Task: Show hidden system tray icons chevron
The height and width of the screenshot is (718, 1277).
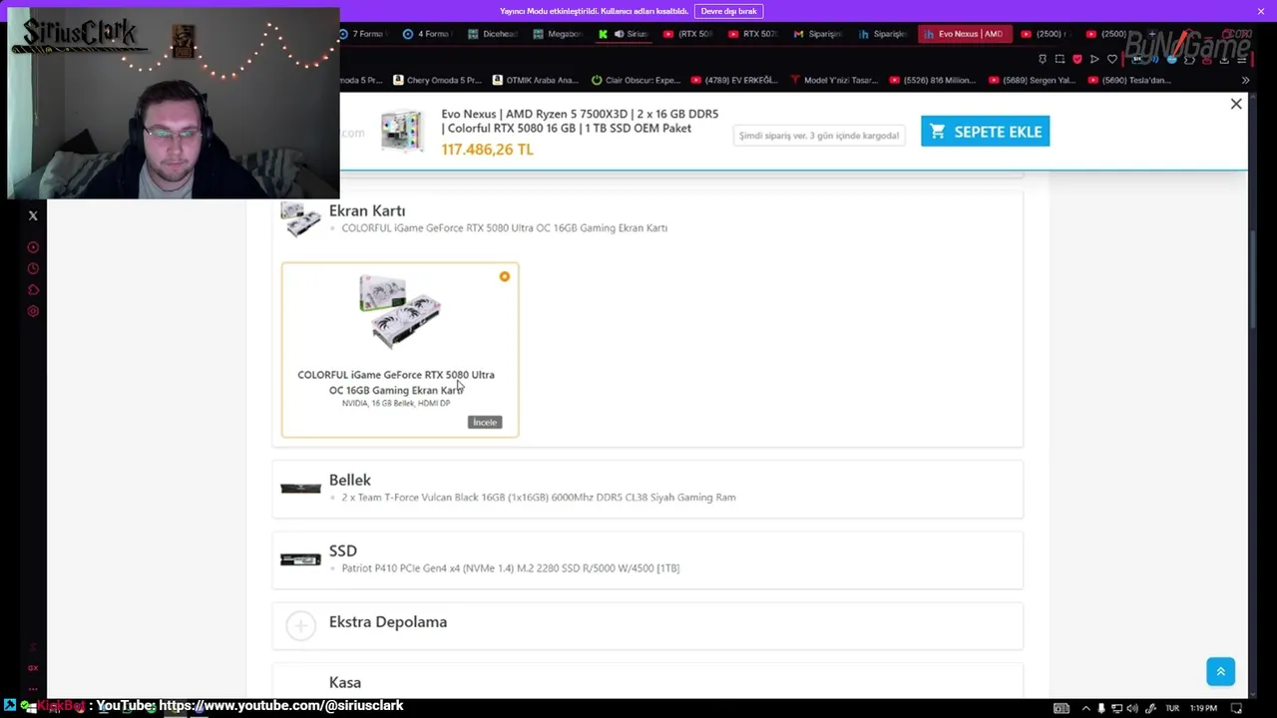Action: point(1085,708)
